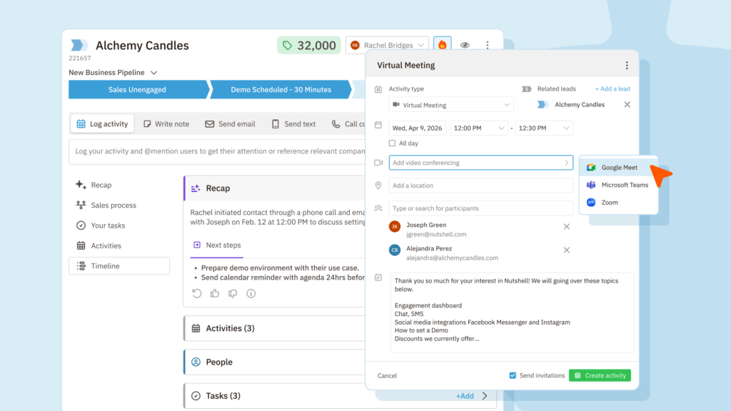Switch to the Send email tab
Image resolution: width=731 pixels, height=411 pixels.
[x=231, y=124]
